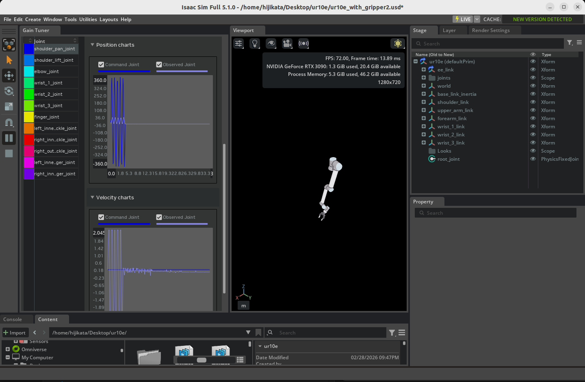Switch to the Render Settings tab

[490, 30]
